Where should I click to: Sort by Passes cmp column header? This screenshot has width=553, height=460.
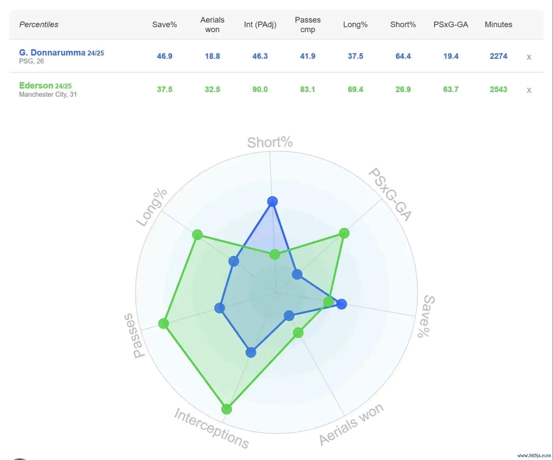click(307, 25)
